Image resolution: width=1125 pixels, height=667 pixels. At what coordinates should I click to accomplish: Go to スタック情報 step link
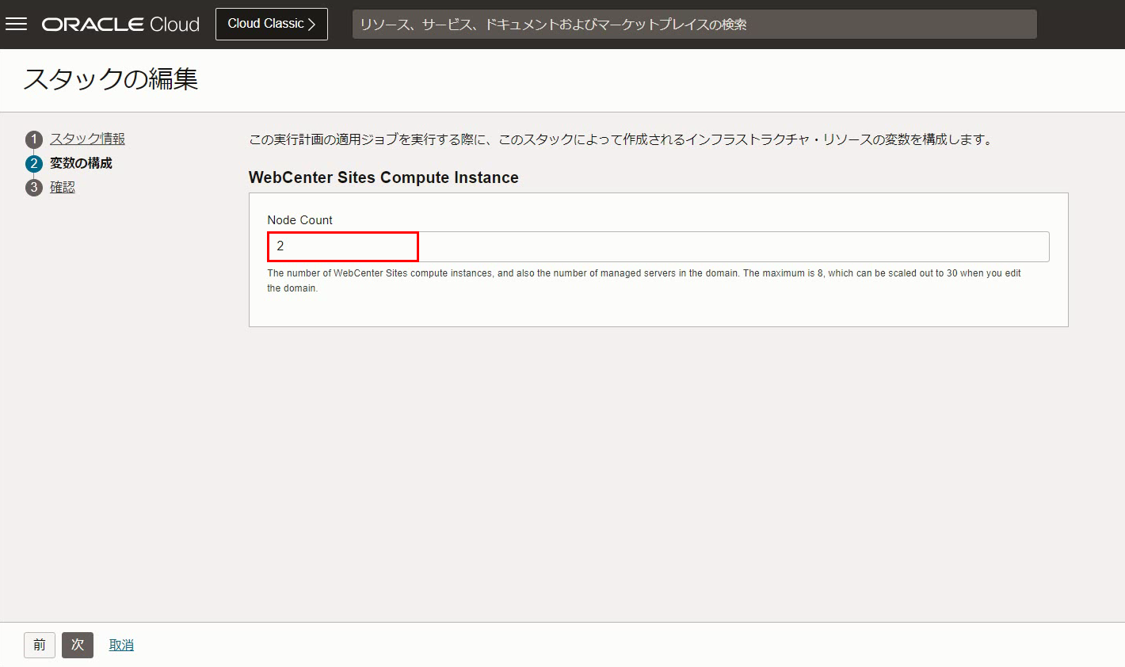[87, 139]
